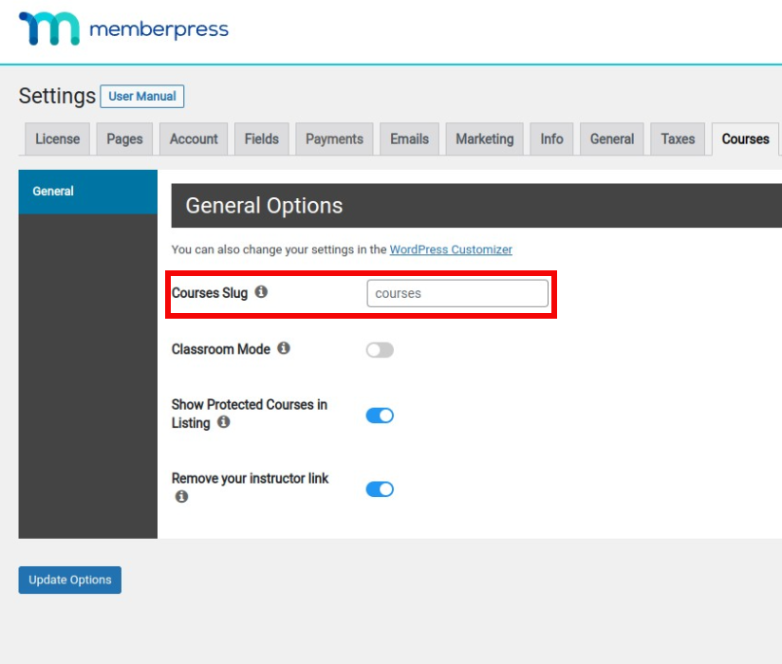Open the info tooltip next to Courses Slug

(261, 291)
